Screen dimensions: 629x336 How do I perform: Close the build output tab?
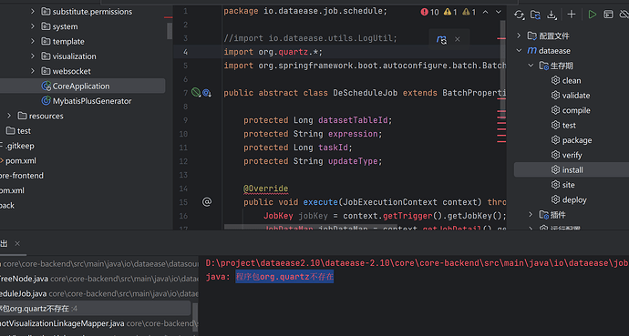(17, 243)
